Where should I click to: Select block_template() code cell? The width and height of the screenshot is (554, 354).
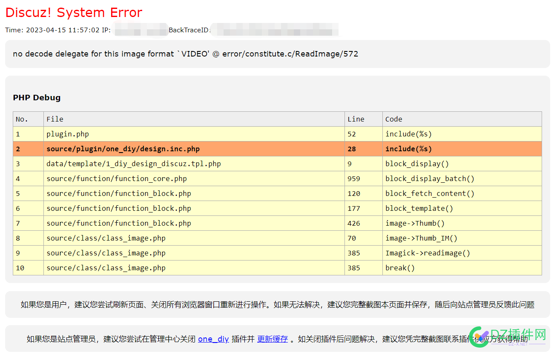(x=462, y=208)
